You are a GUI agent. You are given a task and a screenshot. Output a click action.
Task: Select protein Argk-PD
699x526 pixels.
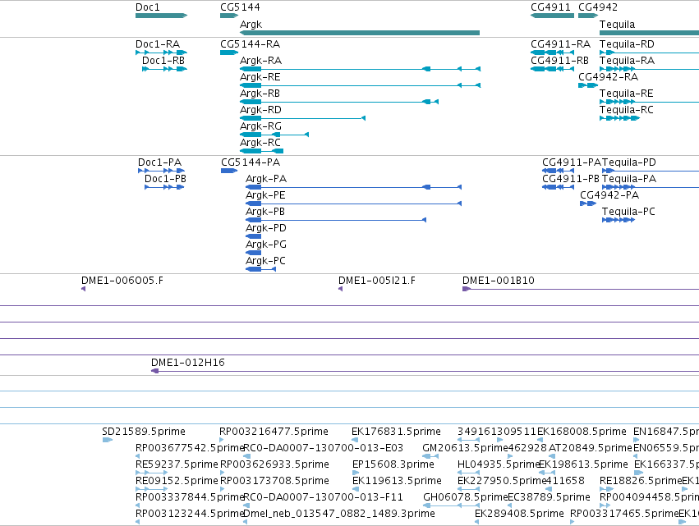(265, 228)
